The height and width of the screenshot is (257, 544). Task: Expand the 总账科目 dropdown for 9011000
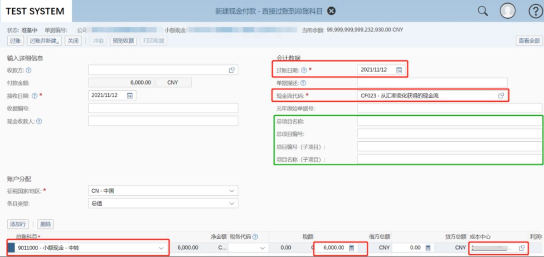[x=161, y=248]
